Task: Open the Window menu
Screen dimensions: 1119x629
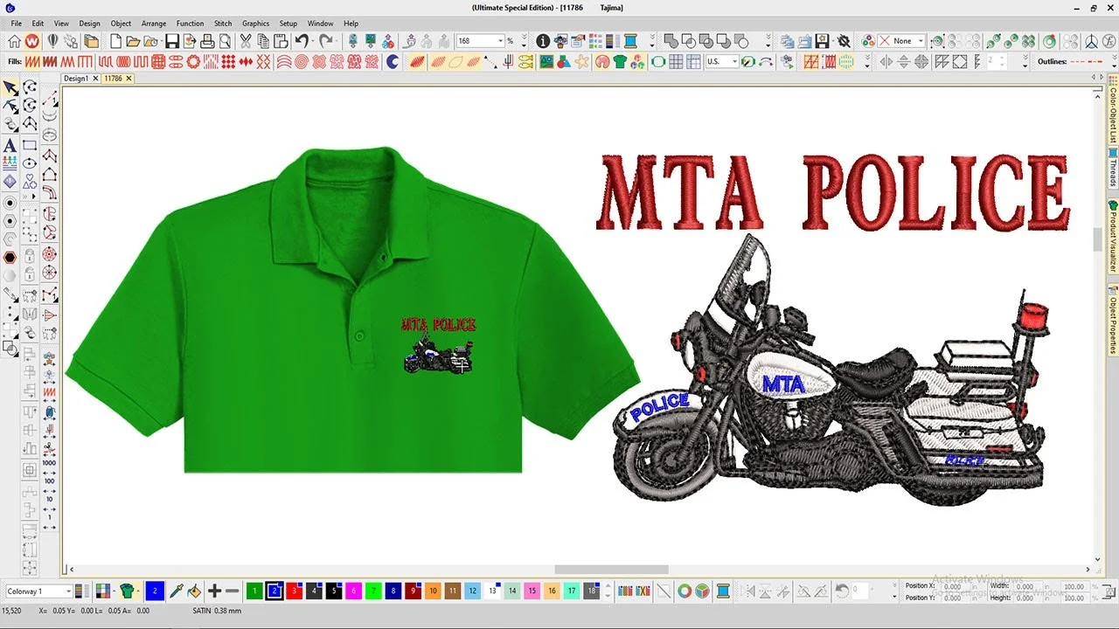Action: click(320, 24)
